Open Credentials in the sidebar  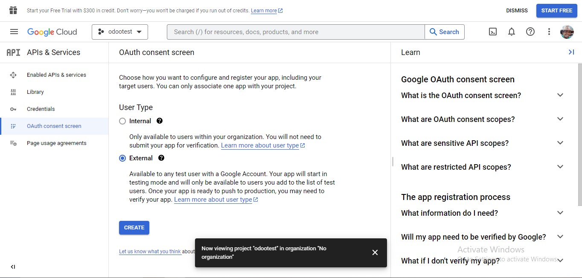point(54,109)
